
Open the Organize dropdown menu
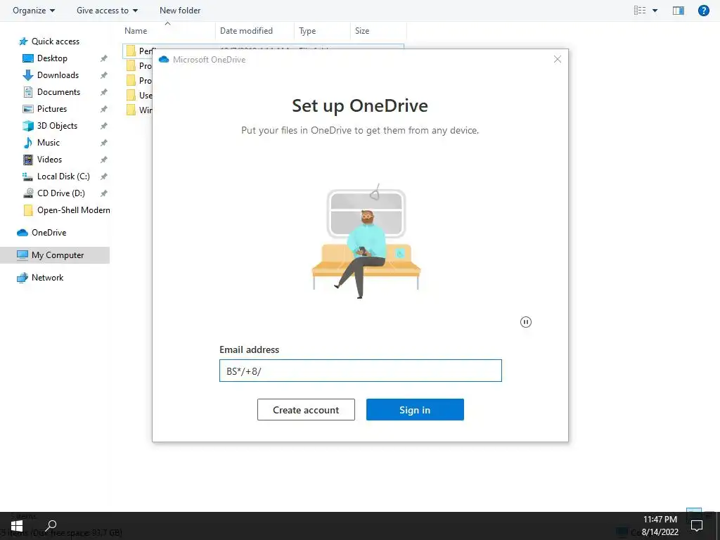(34, 10)
